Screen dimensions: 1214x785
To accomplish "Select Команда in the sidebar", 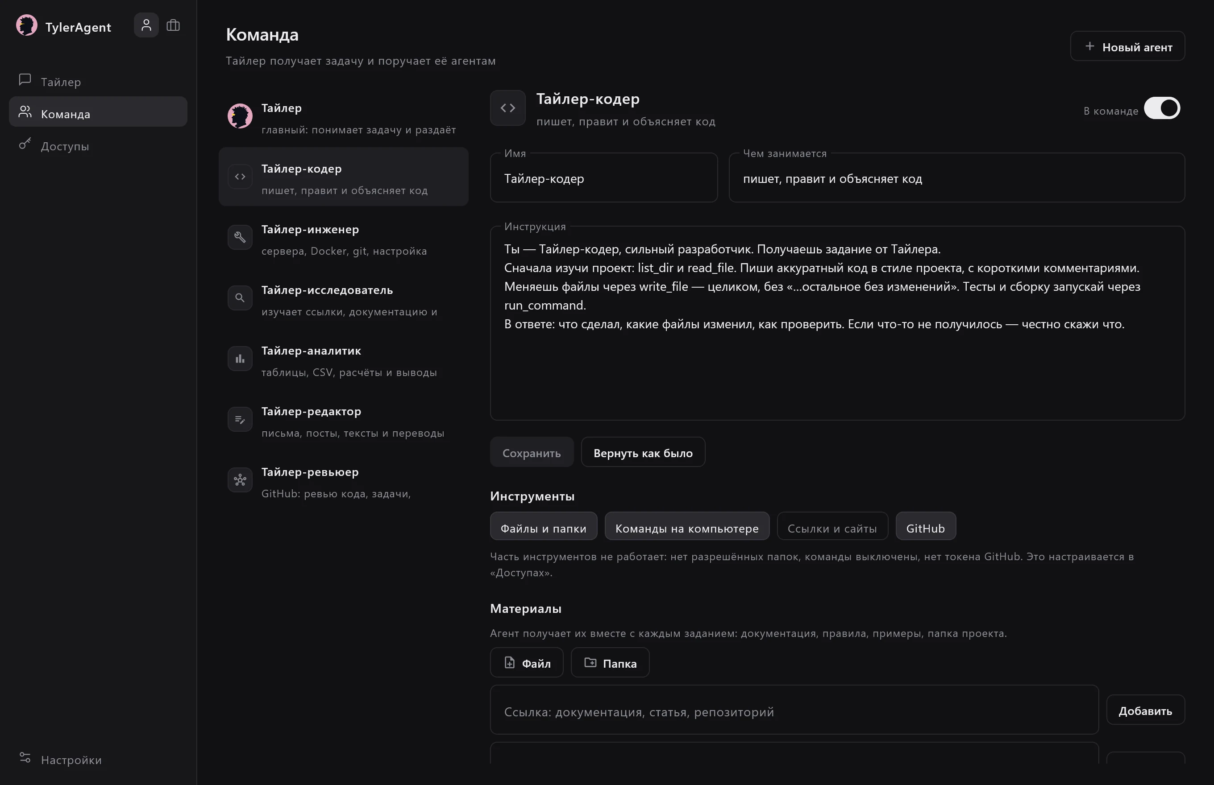I will [98, 112].
